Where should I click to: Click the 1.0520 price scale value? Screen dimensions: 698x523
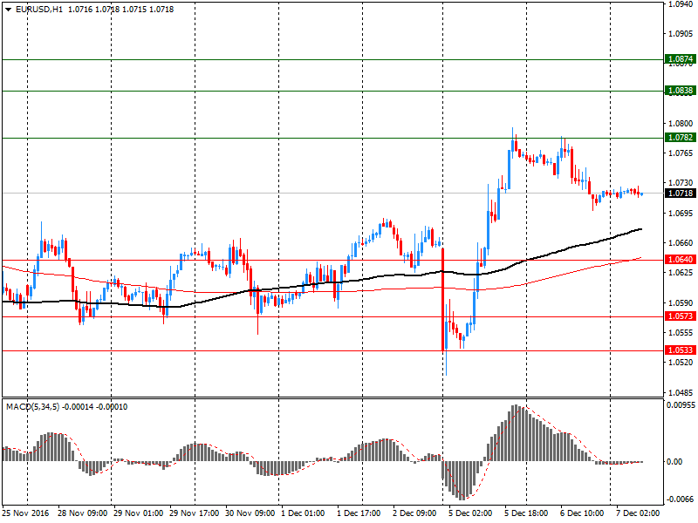pos(681,363)
